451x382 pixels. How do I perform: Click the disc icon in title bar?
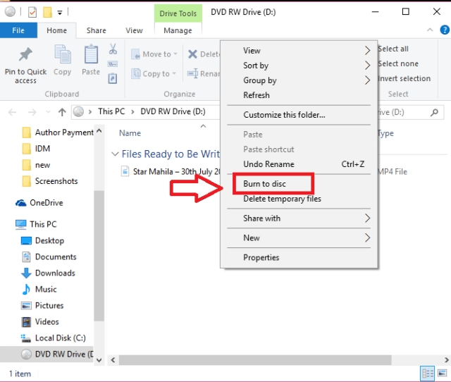click(10, 12)
